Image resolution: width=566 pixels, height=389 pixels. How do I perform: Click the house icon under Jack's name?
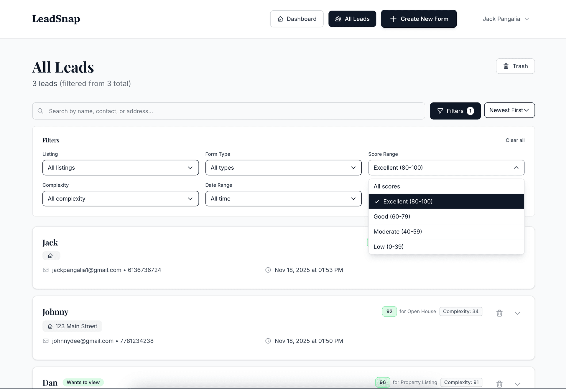tap(51, 256)
